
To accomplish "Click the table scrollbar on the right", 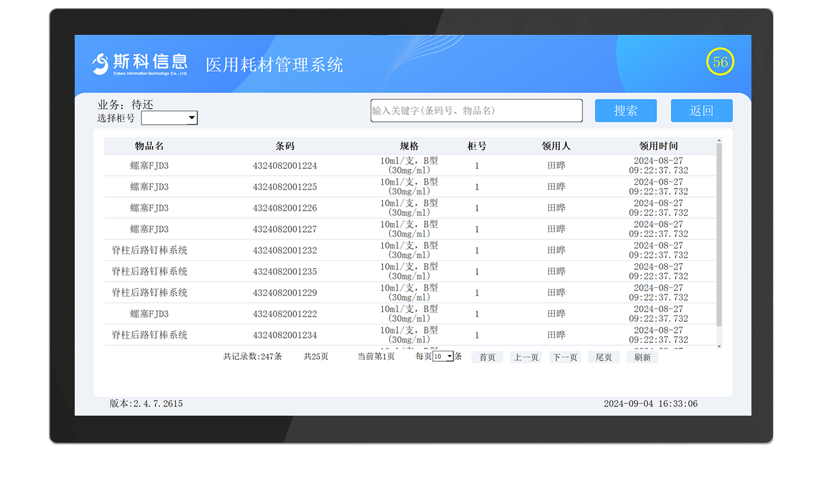I will [720, 245].
